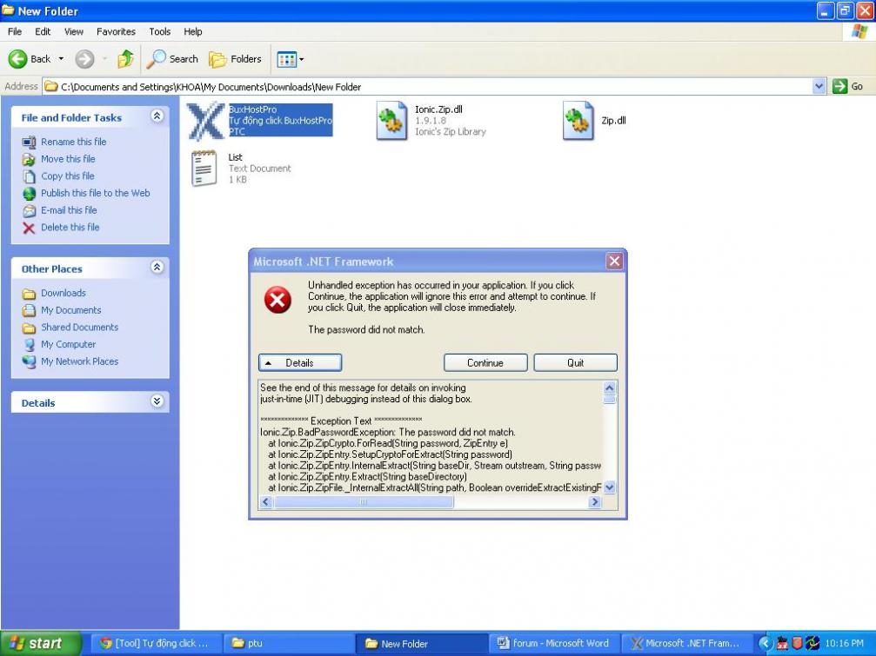Select the BuxHostPro application icon
The width and height of the screenshot is (876, 656).
pos(205,121)
